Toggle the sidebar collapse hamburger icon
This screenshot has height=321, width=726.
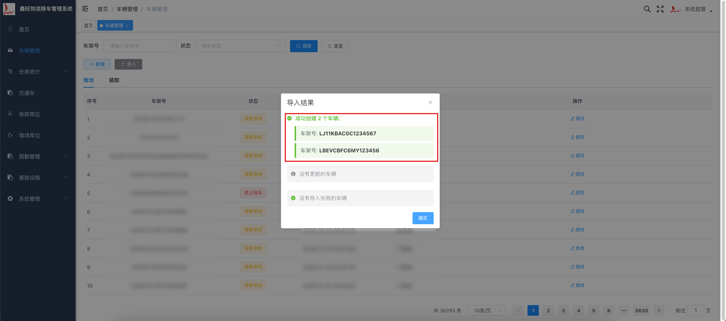(85, 9)
